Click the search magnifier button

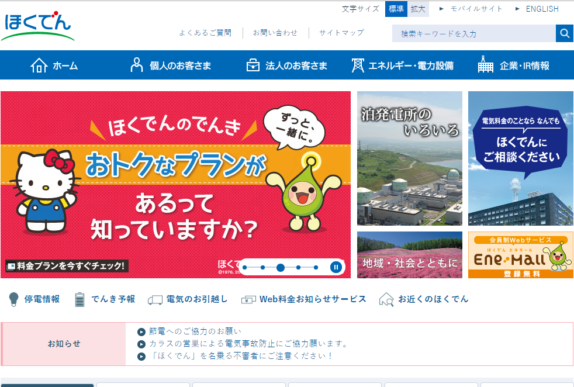click(x=565, y=33)
